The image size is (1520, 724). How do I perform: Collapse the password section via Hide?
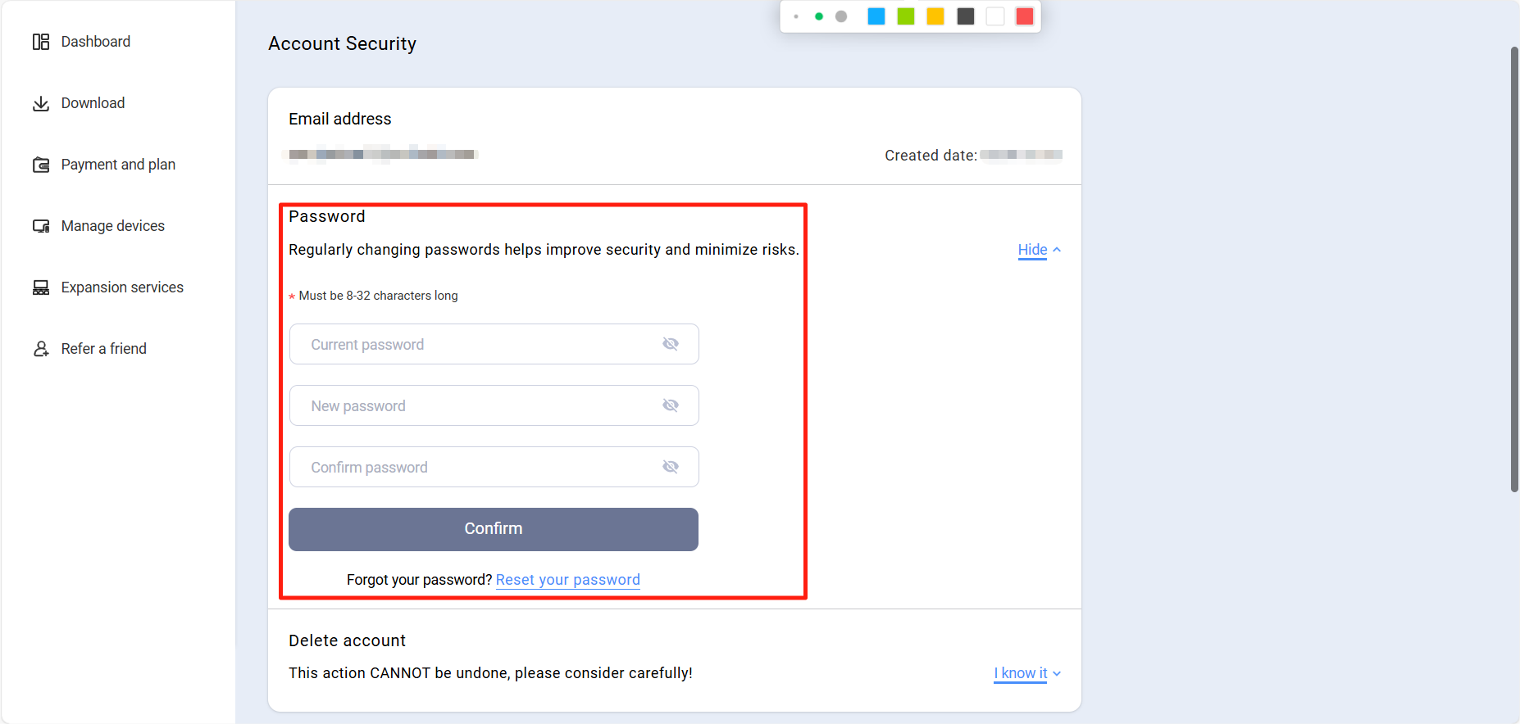tap(1032, 250)
